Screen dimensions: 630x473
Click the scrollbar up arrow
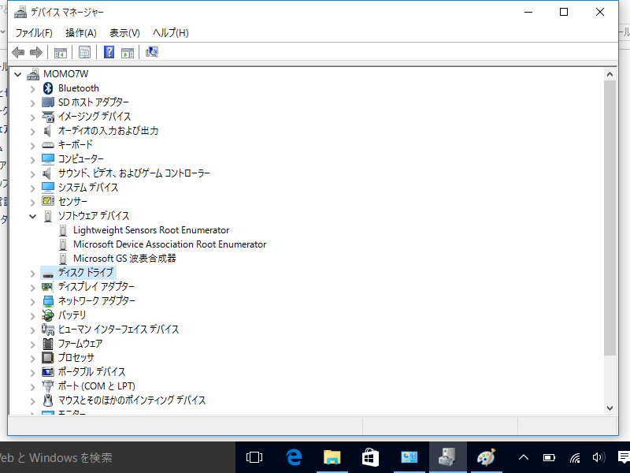coord(610,74)
